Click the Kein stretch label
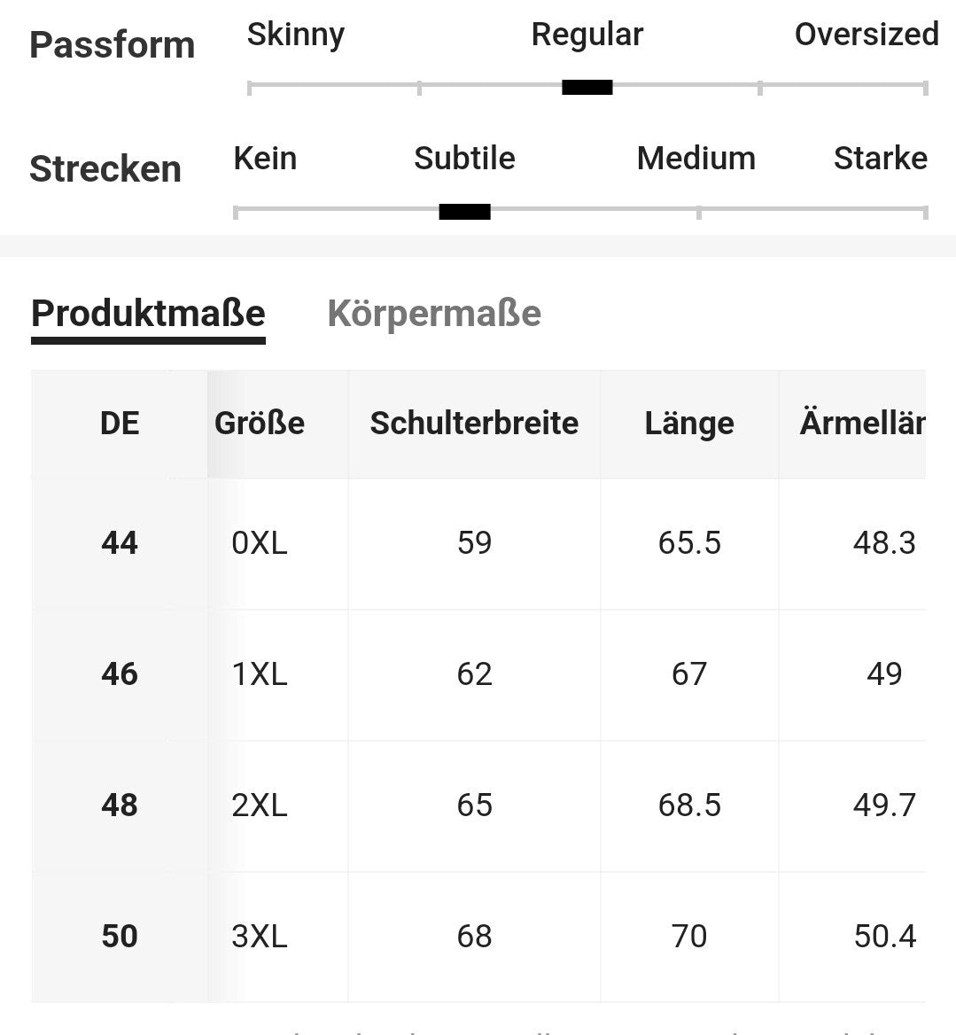Image resolution: width=956 pixels, height=1035 pixels. [x=265, y=159]
